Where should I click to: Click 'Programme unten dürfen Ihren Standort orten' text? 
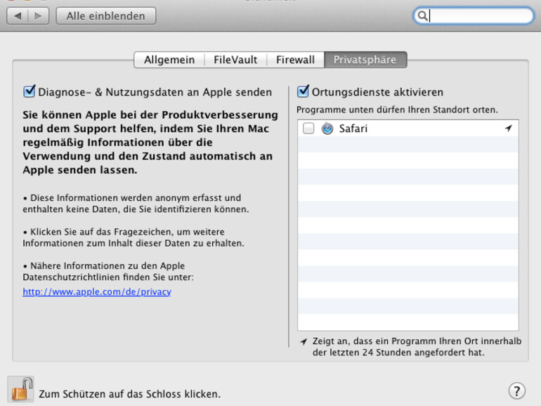pyautogui.click(x=397, y=110)
